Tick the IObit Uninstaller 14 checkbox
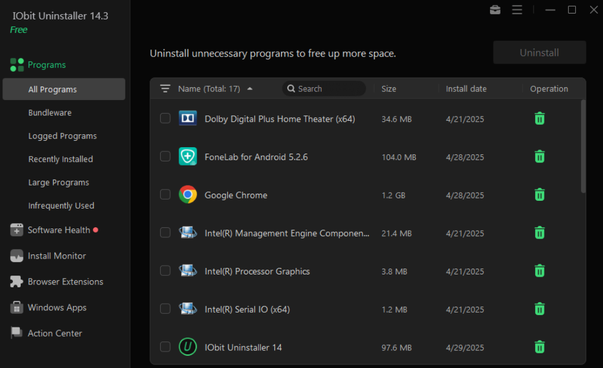Viewport: 603px width, 368px height. tap(165, 347)
